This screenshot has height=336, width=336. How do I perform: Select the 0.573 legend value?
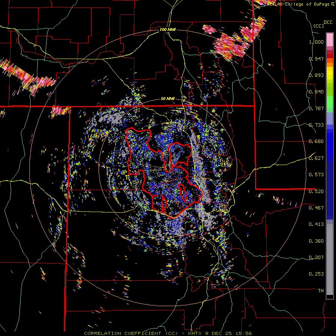tap(316, 175)
